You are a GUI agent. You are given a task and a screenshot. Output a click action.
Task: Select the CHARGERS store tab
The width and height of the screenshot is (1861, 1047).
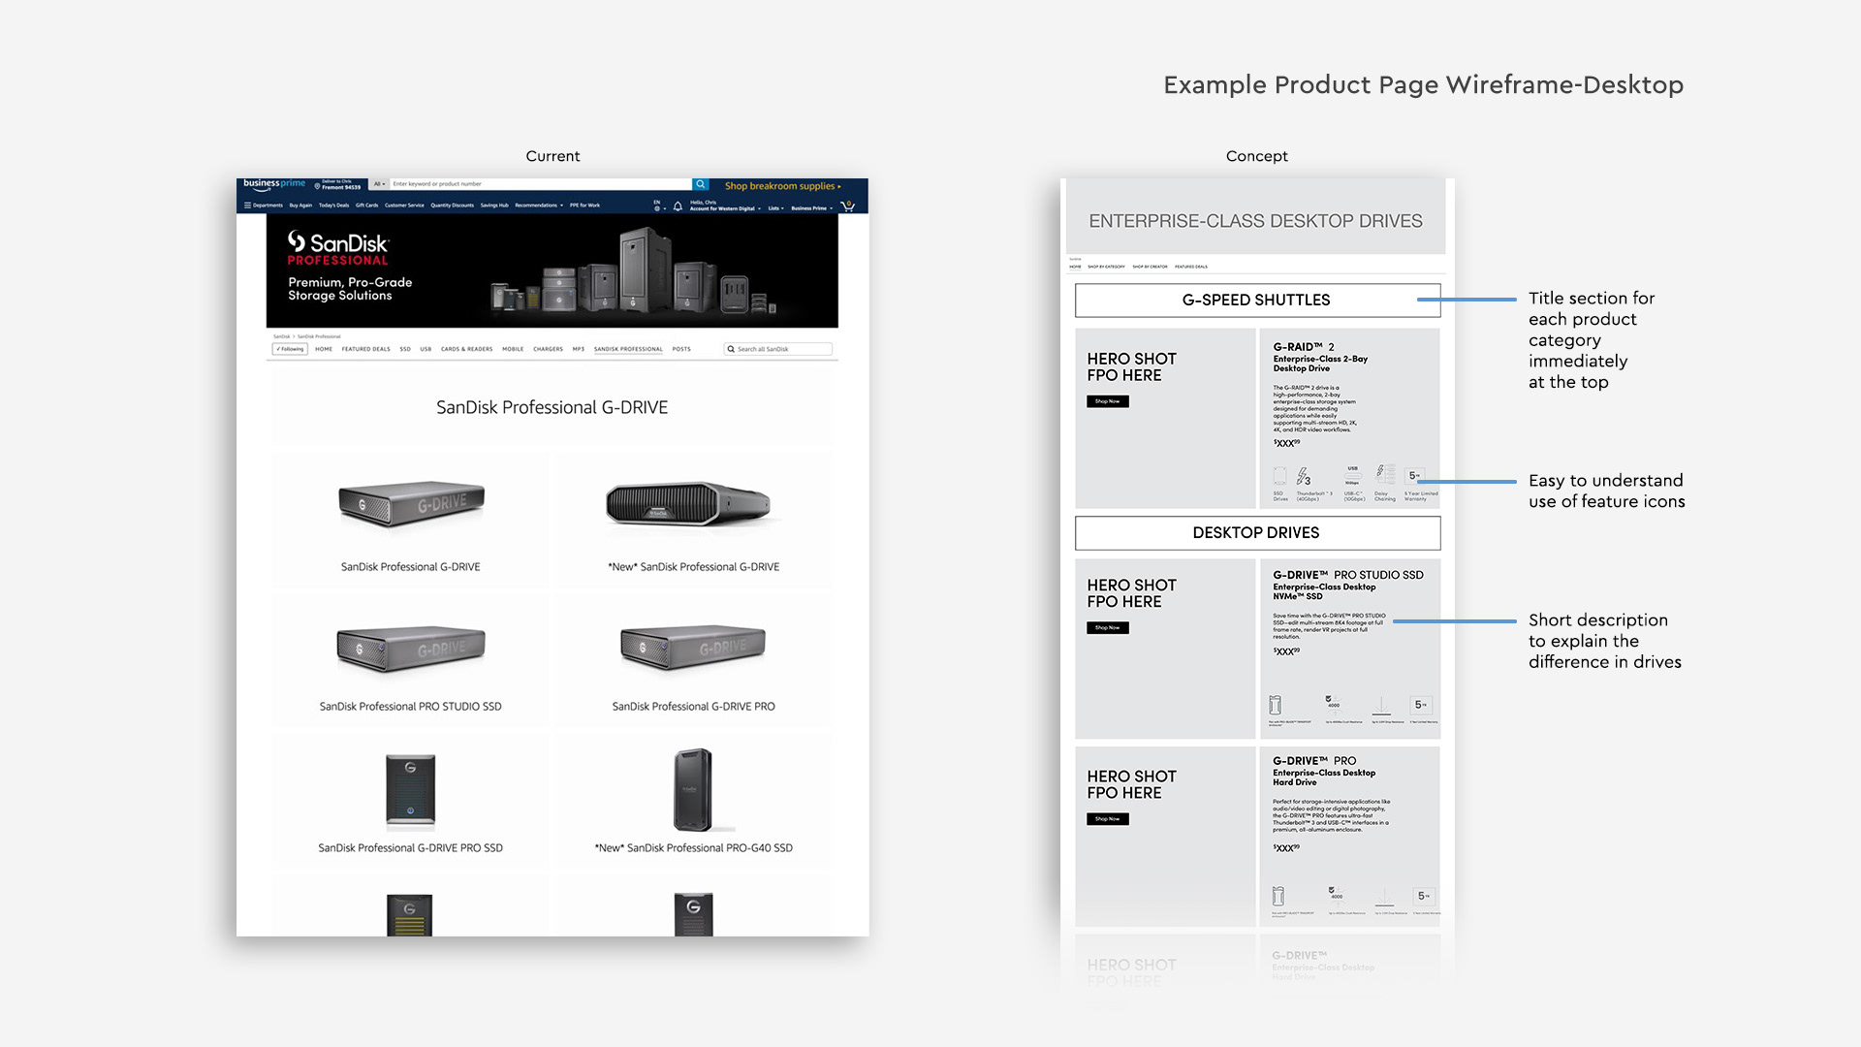(x=549, y=349)
